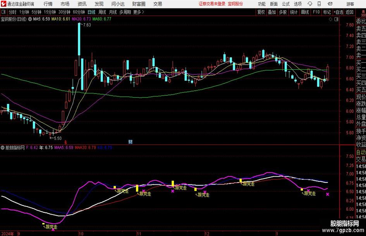Switch to 30分钟 period tab
The image size is (366, 236).
coord(64,12)
